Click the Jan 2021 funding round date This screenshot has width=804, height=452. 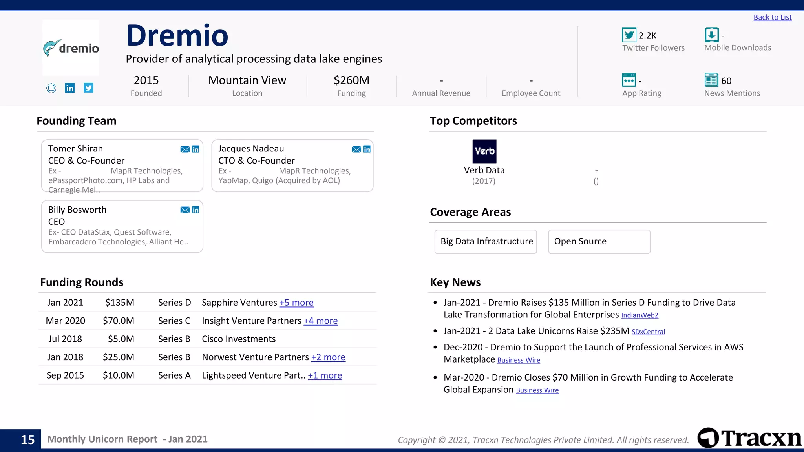[65, 303]
